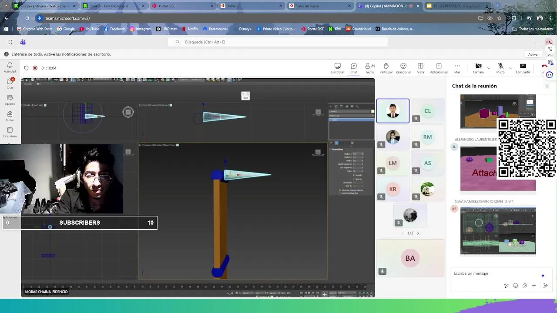Open the Actividad notifications in sidebar
This screenshot has height=313, width=557.
[10, 67]
